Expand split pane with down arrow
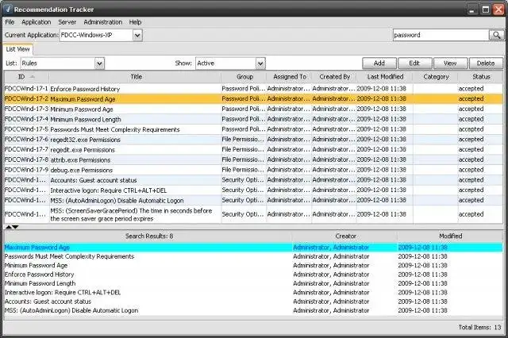This screenshot has width=508, height=338. pos(15,227)
